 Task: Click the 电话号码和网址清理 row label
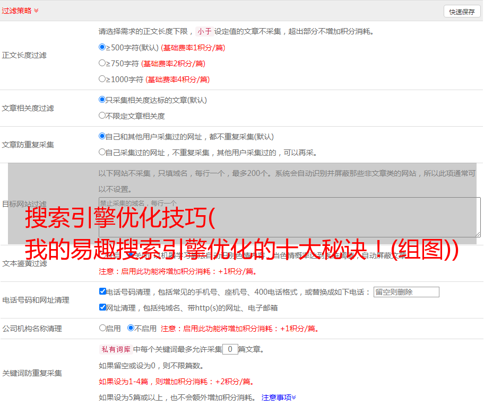coord(36,300)
